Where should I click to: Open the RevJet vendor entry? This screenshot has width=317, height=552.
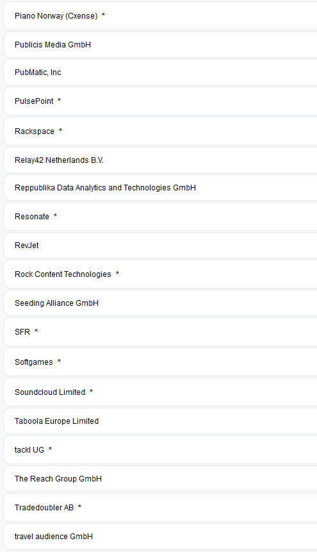tap(161, 246)
